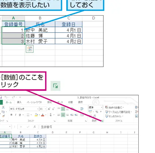Click the Wrap Text icon
Image resolution: width=155 pixels, height=153 pixels.
(82, 109)
